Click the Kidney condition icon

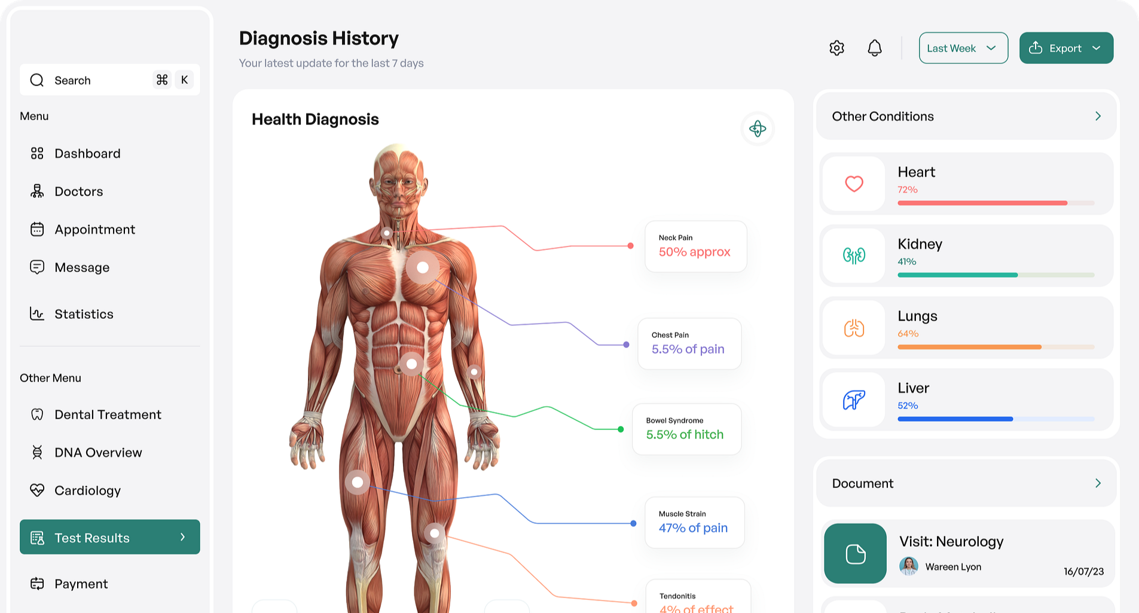click(854, 255)
